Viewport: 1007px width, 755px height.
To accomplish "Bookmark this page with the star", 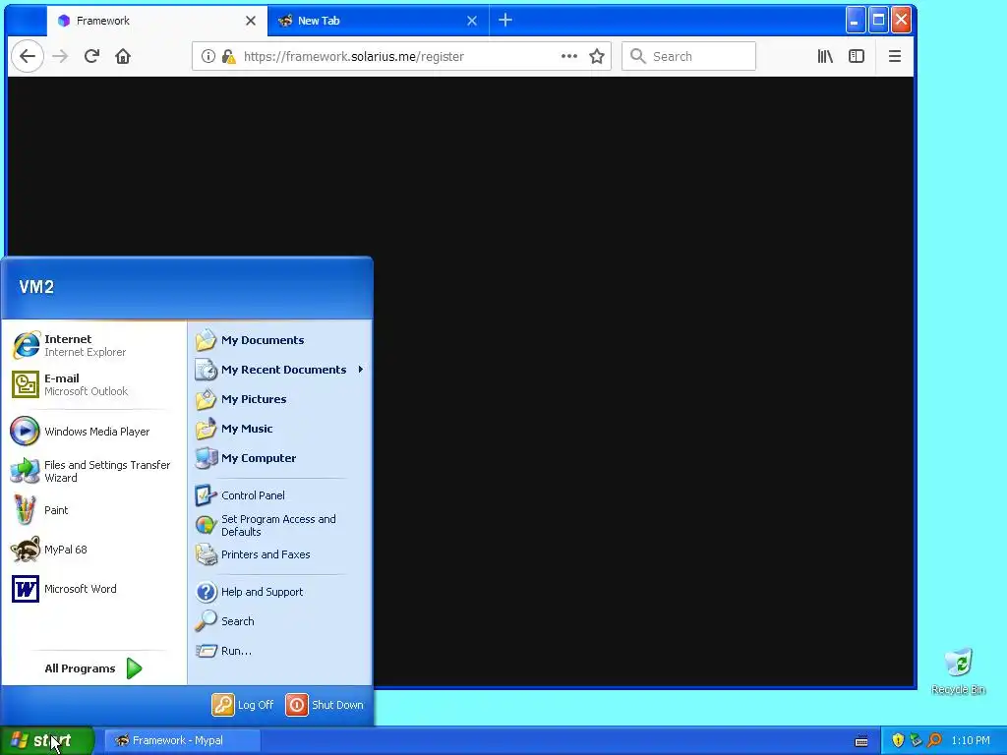I will (x=597, y=56).
